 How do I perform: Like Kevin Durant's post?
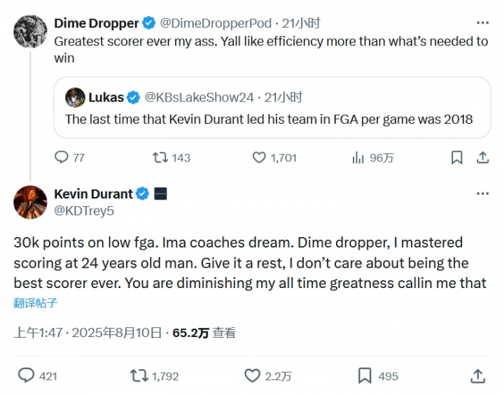[x=253, y=375]
